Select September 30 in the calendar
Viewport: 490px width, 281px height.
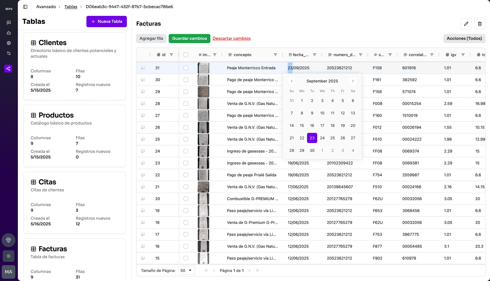[312, 151]
